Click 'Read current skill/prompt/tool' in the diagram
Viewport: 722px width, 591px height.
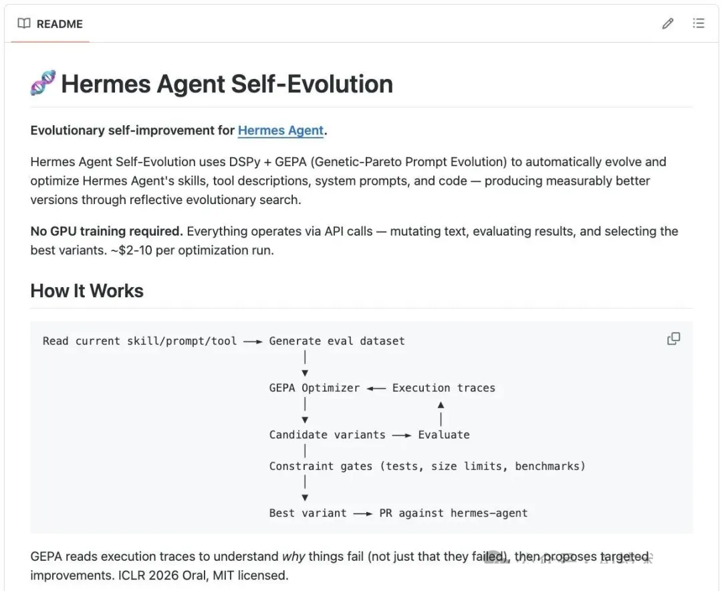[140, 341]
